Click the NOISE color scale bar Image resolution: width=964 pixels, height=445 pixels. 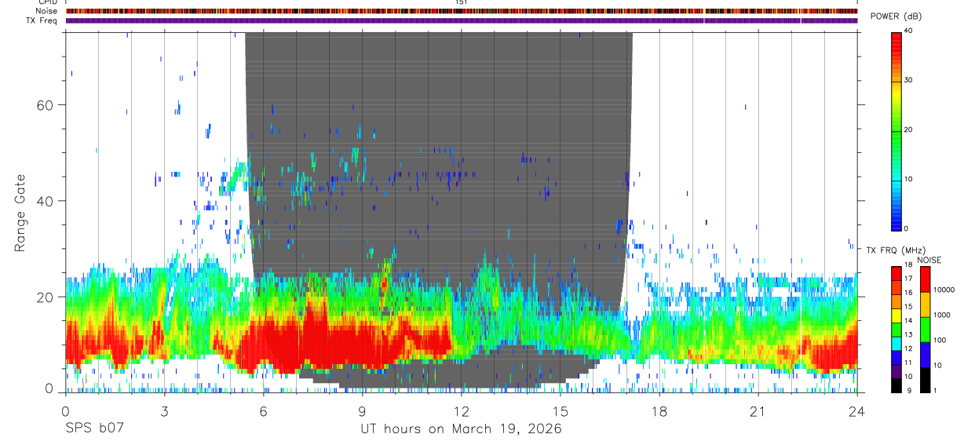[x=926, y=328]
